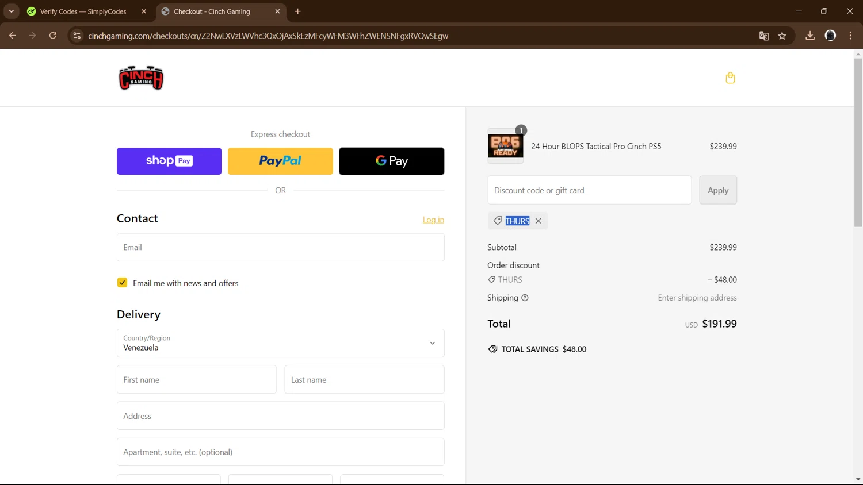
Task: Bookmark this page with the star icon
Action: tap(782, 36)
